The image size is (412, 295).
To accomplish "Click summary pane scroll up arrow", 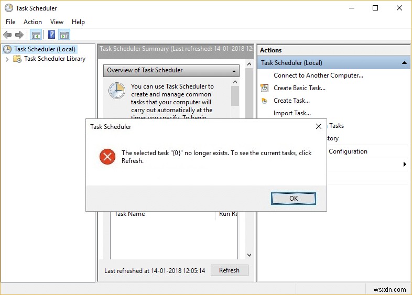I will point(249,64).
